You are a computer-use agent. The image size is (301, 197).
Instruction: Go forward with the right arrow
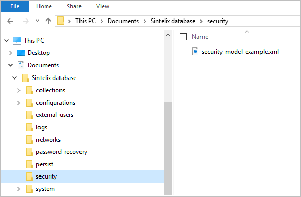point(26,21)
